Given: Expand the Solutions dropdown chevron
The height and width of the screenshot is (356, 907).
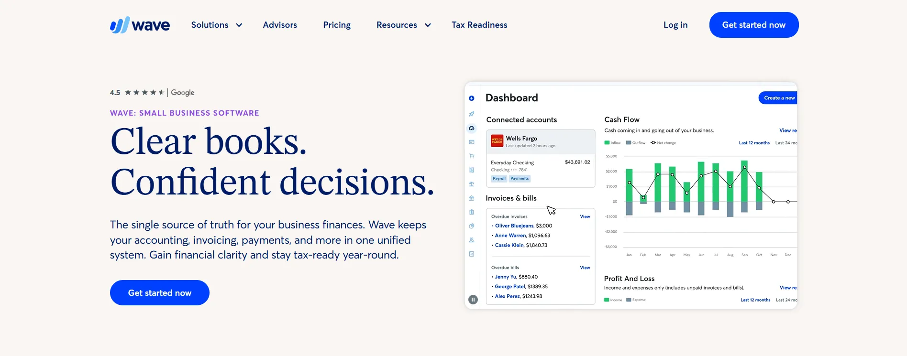Looking at the screenshot, I should 239,25.
